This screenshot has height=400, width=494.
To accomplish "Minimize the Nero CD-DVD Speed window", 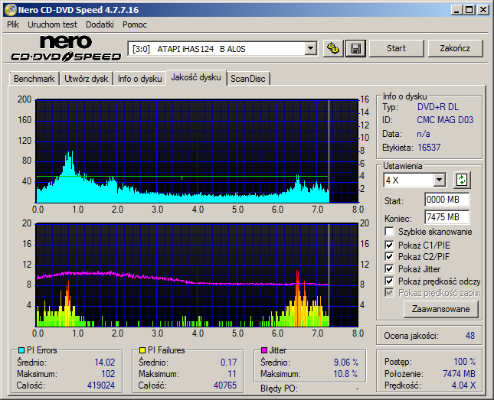I will (456, 10).
